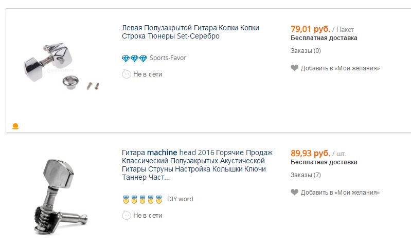The image size is (411, 248).
Task: Add second item to "Мои желания"
Action: pos(340,193)
